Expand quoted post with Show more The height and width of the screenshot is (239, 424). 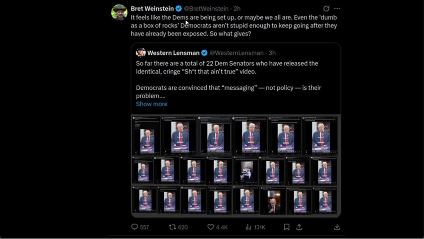[151, 104]
